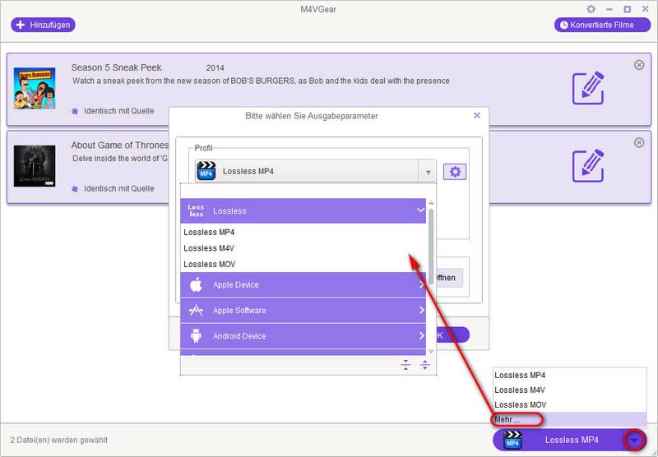658x457 pixels.
Task: Click Mehr ... in format popup
Action: (570, 419)
